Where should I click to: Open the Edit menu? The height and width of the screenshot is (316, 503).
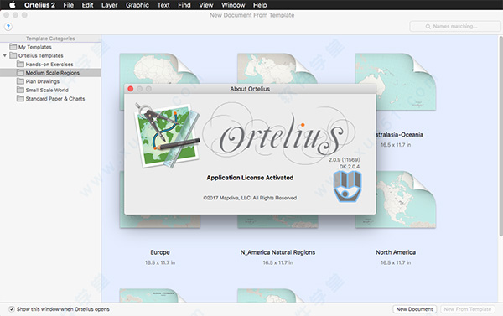pyautogui.click(x=87, y=5)
